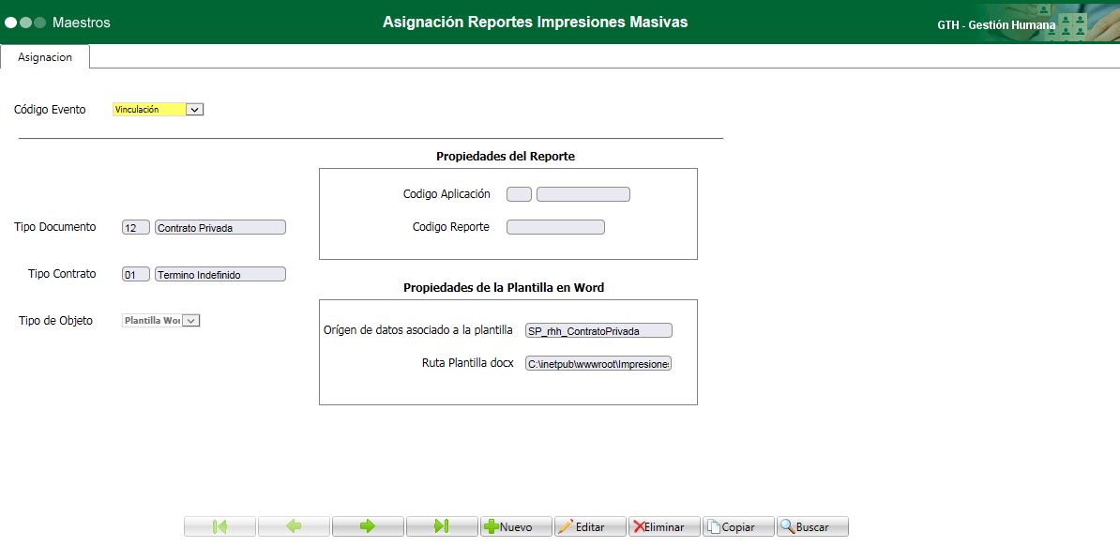1120x547 pixels.
Task: Click the Ruta Plantilla docx label
Action: [468, 363]
